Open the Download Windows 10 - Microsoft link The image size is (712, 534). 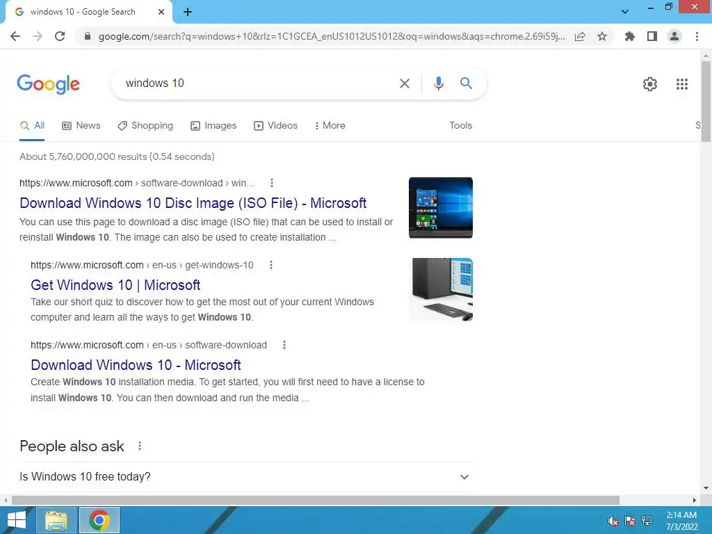pyautogui.click(x=136, y=365)
